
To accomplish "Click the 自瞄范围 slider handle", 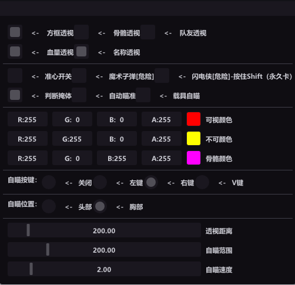I will coord(48,250).
